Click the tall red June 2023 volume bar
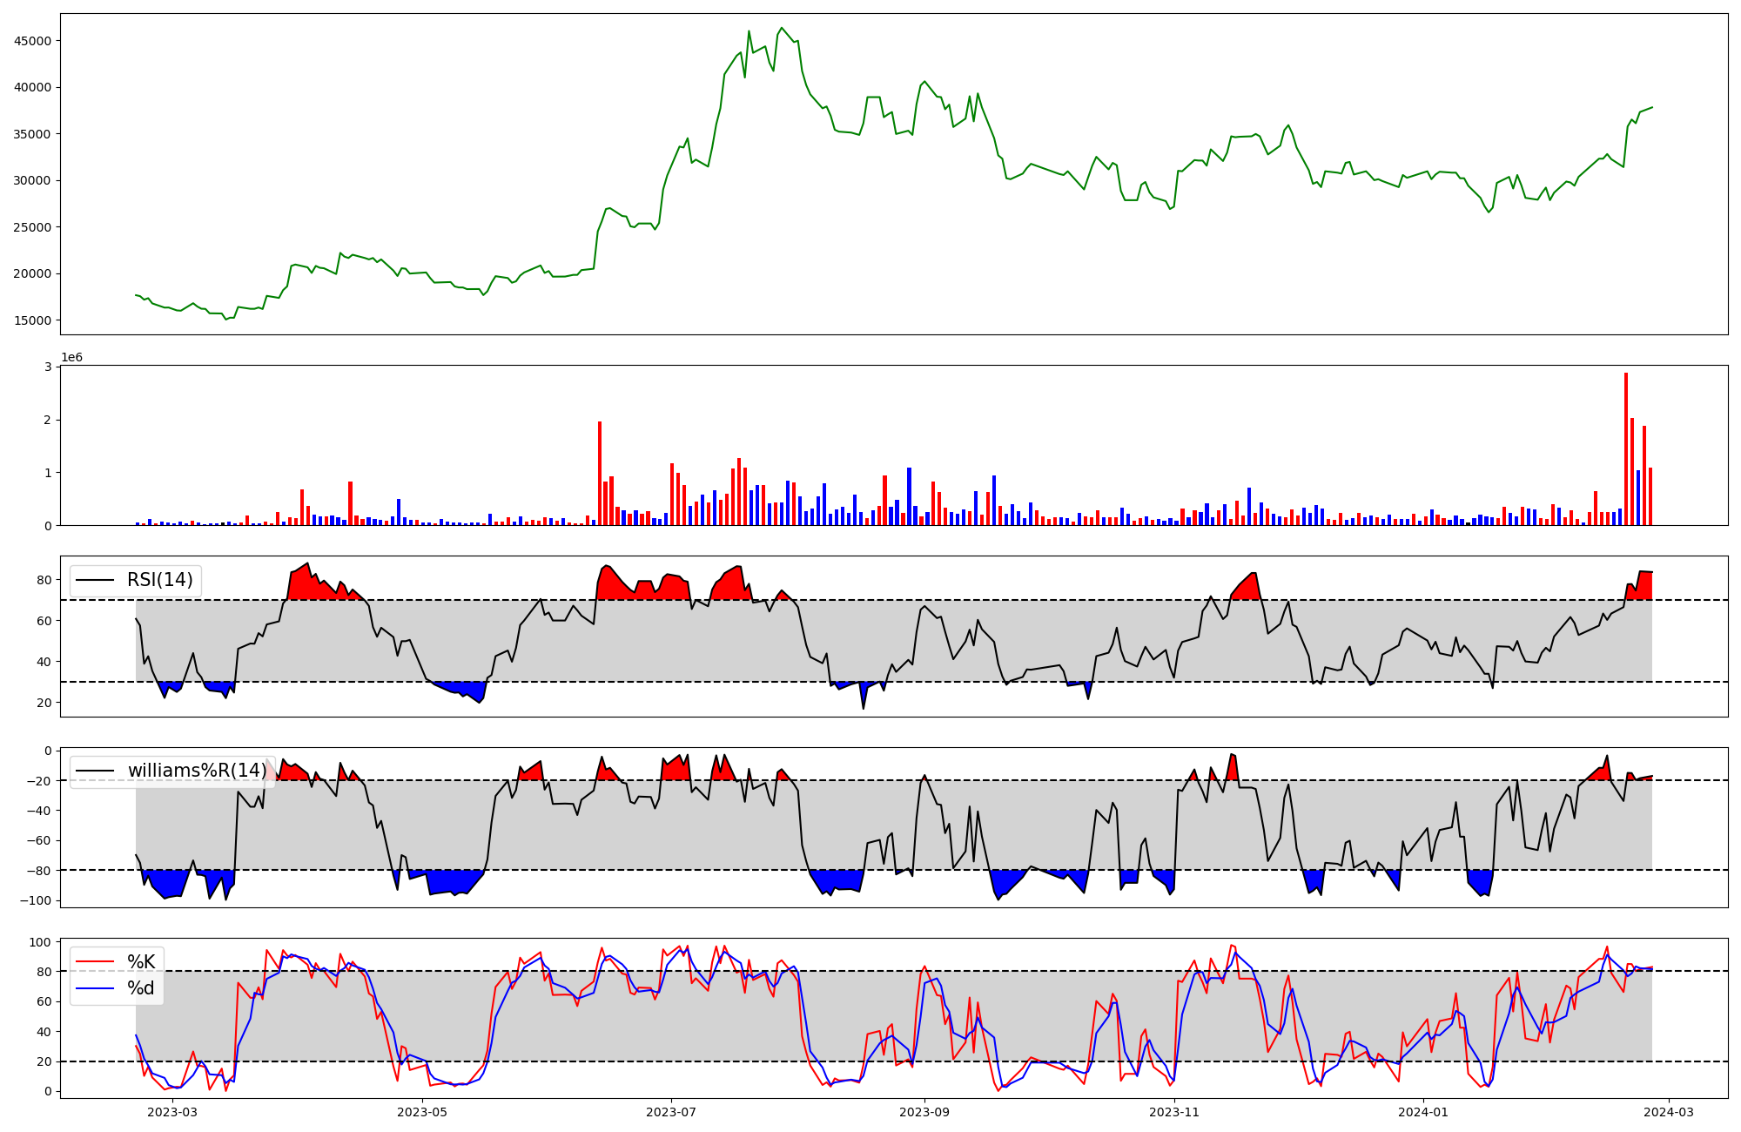The image size is (1741, 1132). click(x=600, y=473)
